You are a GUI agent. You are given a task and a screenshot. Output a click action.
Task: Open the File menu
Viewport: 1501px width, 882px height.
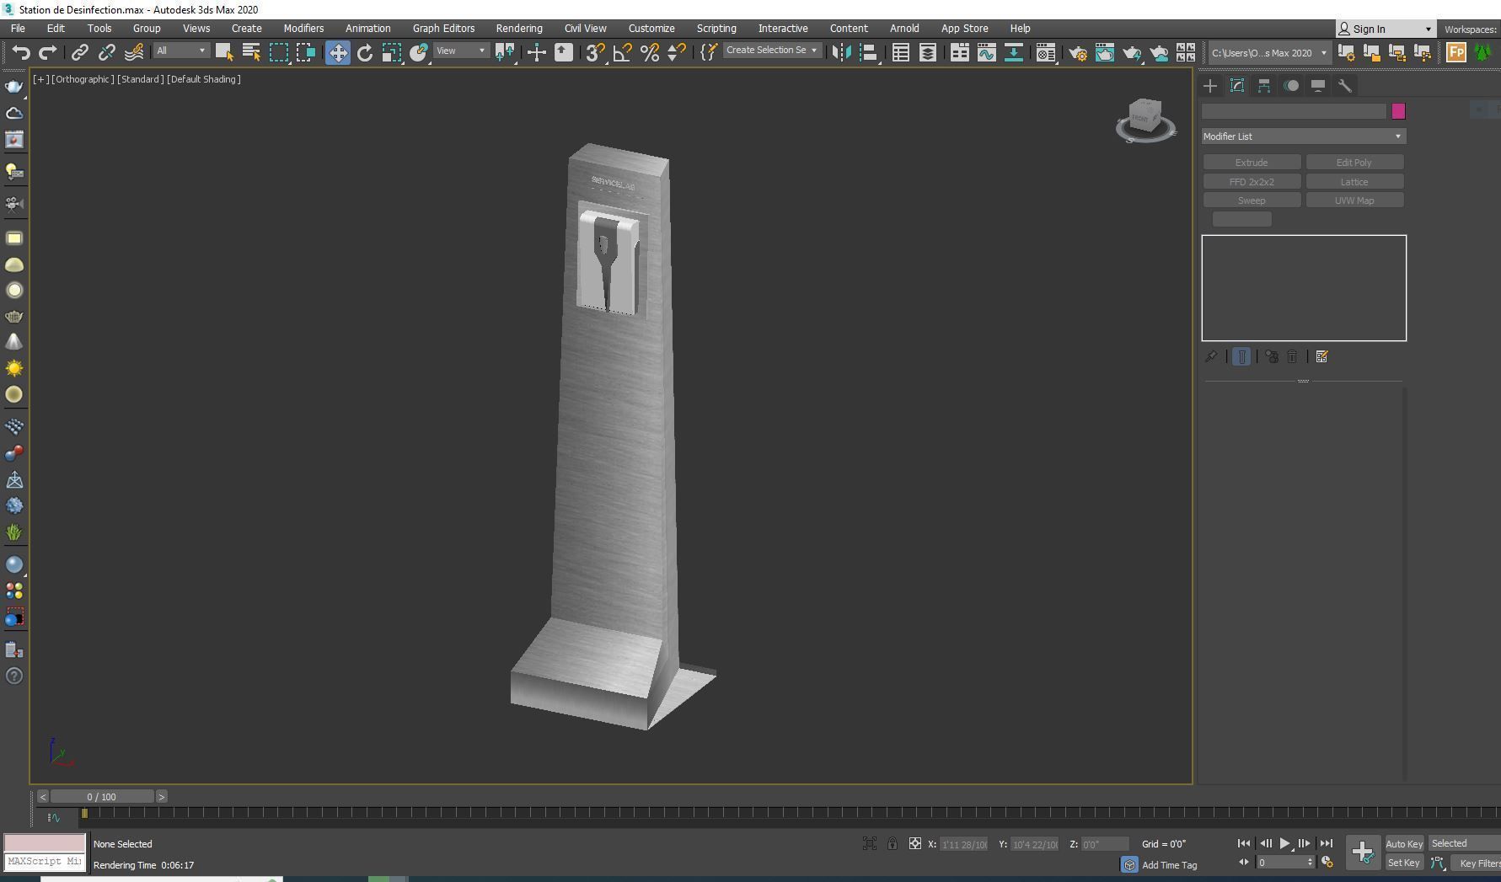tap(17, 29)
